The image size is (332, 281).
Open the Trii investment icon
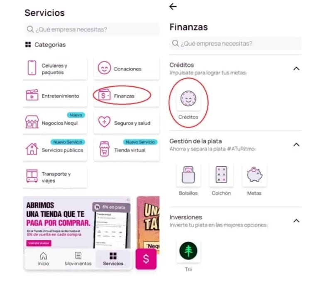188,251
